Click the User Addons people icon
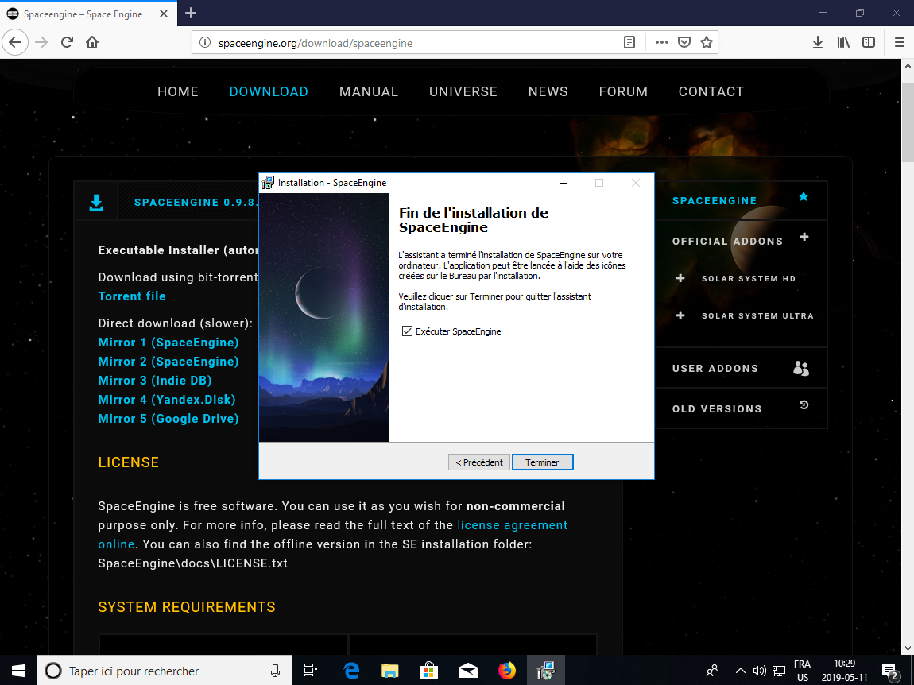The width and height of the screenshot is (914, 685). coord(801,369)
